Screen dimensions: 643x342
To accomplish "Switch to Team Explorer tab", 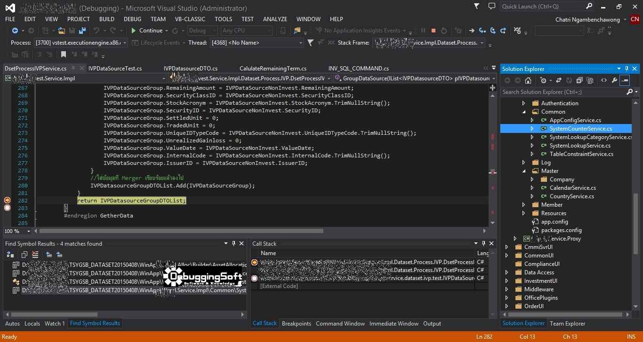I will pyautogui.click(x=567, y=324).
